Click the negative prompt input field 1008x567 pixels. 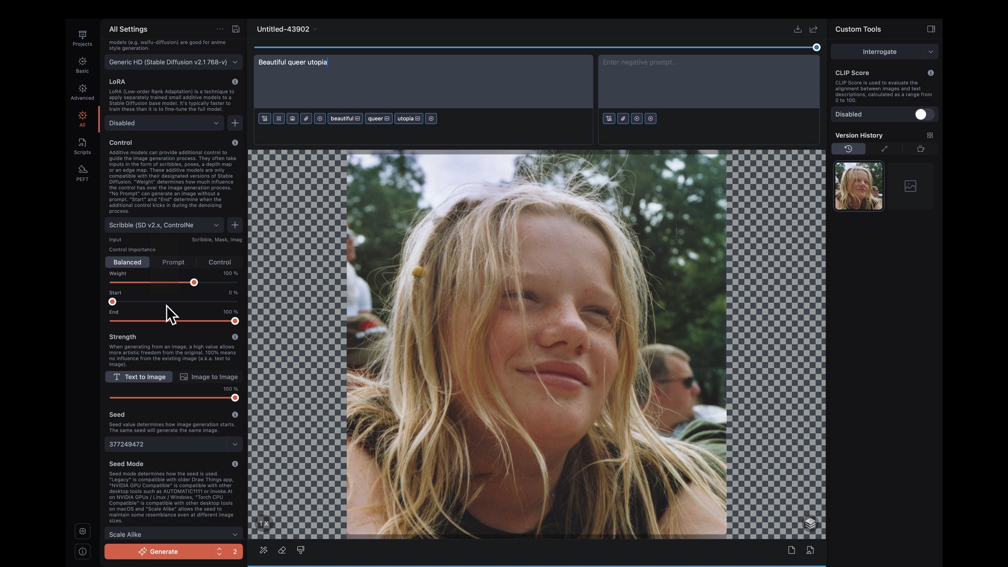[709, 82]
